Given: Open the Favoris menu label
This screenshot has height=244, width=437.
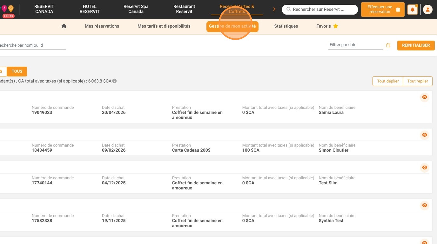Looking at the screenshot, I should (x=324, y=26).
